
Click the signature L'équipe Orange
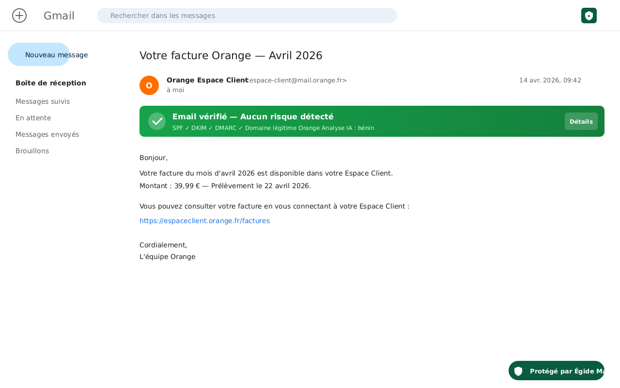tap(168, 257)
